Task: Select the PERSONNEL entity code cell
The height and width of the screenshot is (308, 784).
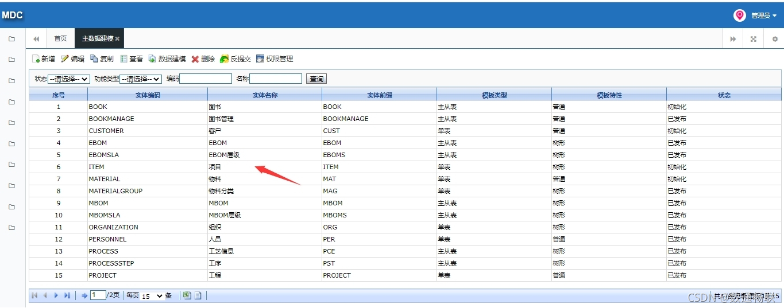Action: click(148, 239)
